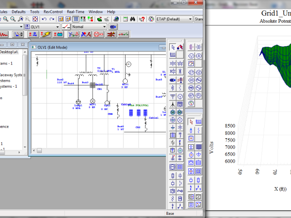The height and width of the screenshot is (218, 291).
Task: Click the Undo arrow in the toolbar
Action: coord(44,19)
